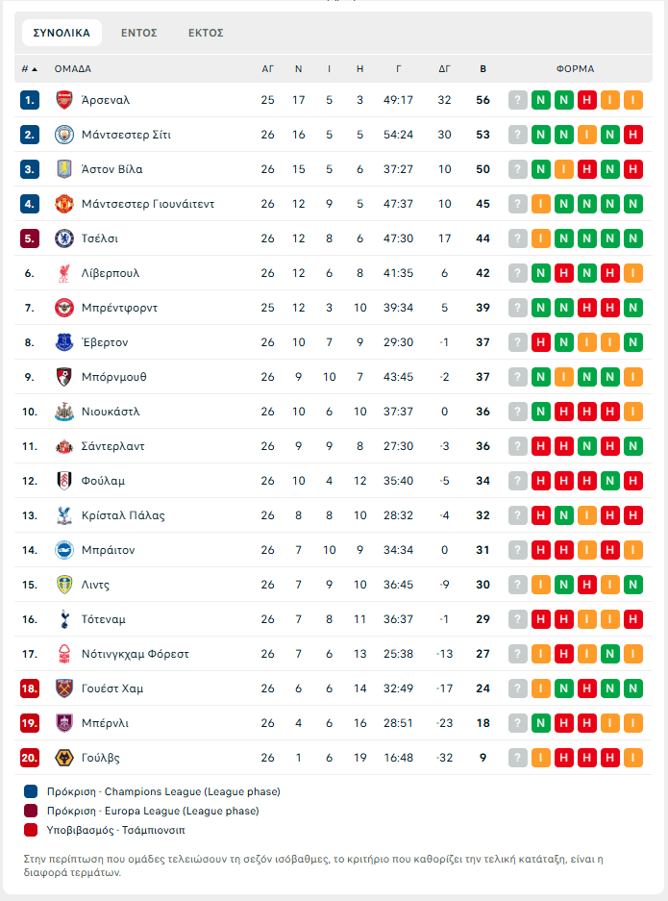Switch to the ΕΚΤΟΣ tab
This screenshot has height=901, width=668.
point(206,33)
